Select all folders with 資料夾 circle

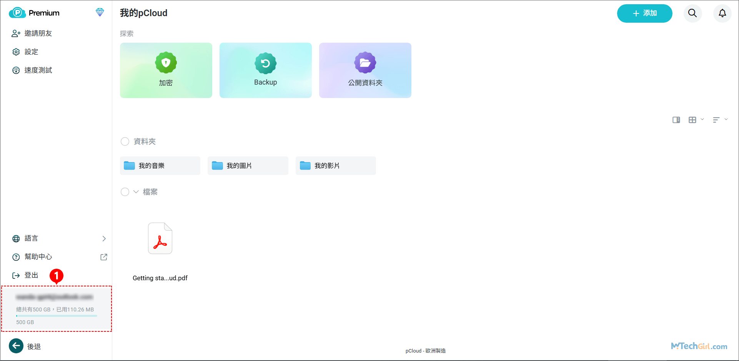click(x=125, y=141)
